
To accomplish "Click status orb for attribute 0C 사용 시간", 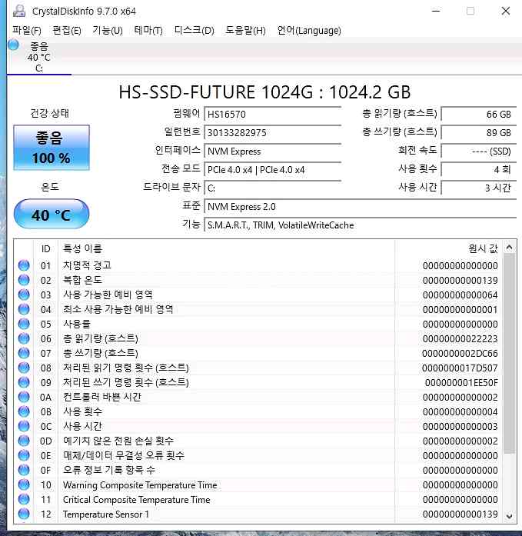I will [24, 426].
